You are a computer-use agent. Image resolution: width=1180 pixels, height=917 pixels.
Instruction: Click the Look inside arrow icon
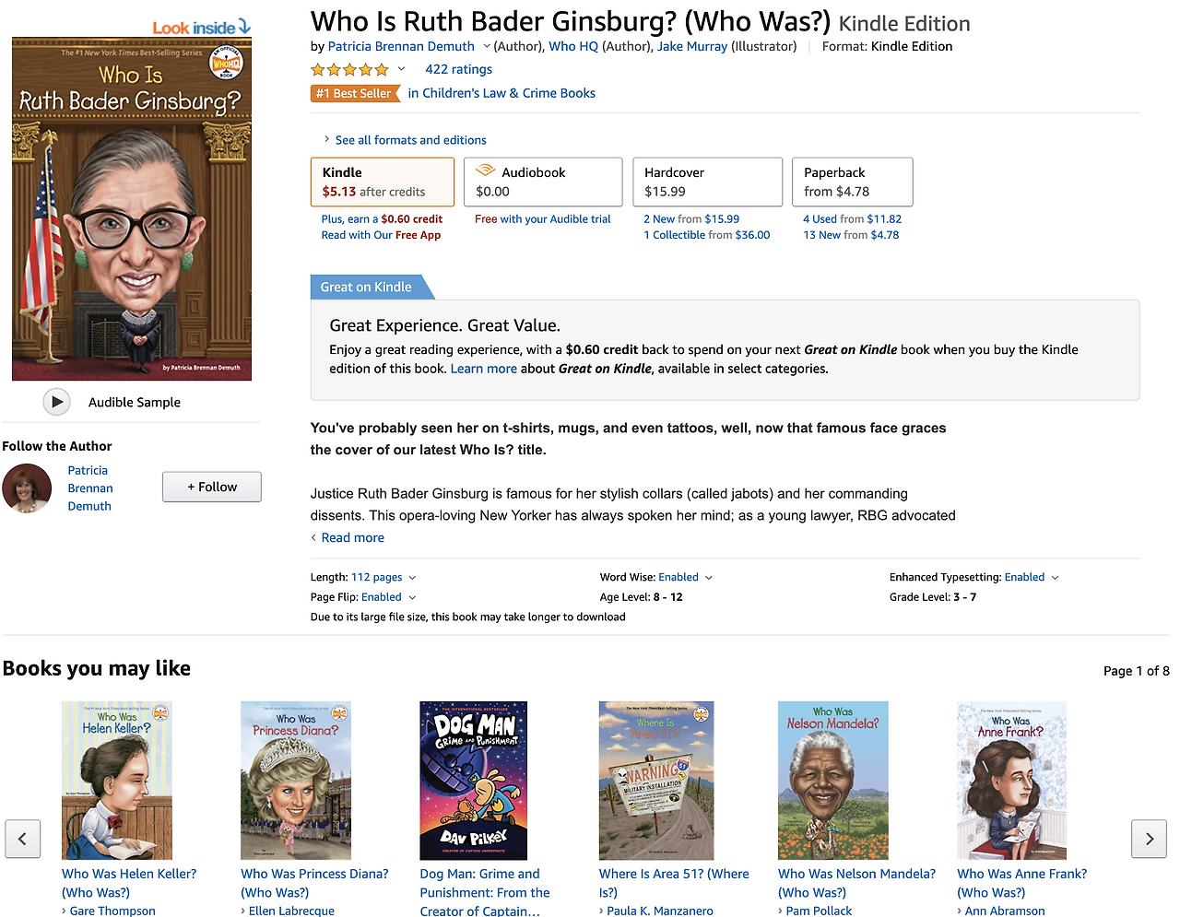click(x=244, y=27)
